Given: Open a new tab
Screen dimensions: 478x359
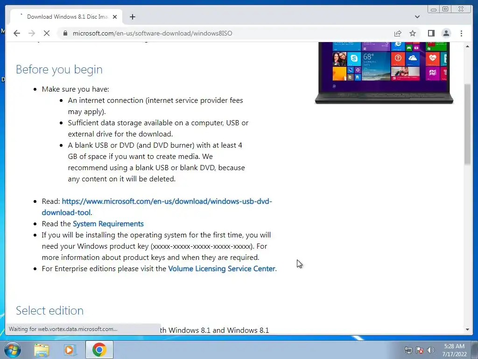Looking at the screenshot, I should [132, 17].
